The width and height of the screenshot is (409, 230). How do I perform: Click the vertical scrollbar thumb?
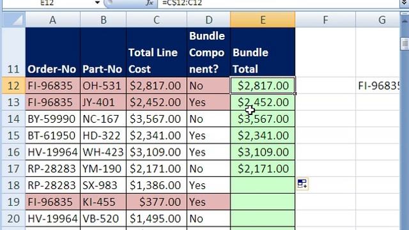405,43
